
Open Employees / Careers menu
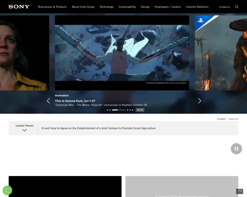pyautogui.click(x=168, y=7)
